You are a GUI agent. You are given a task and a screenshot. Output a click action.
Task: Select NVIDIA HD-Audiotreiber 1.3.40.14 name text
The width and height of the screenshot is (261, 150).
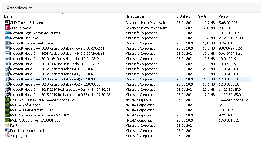(x=35, y=110)
